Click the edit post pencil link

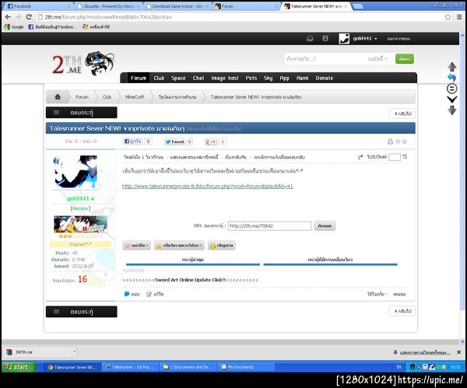(155, 294)
